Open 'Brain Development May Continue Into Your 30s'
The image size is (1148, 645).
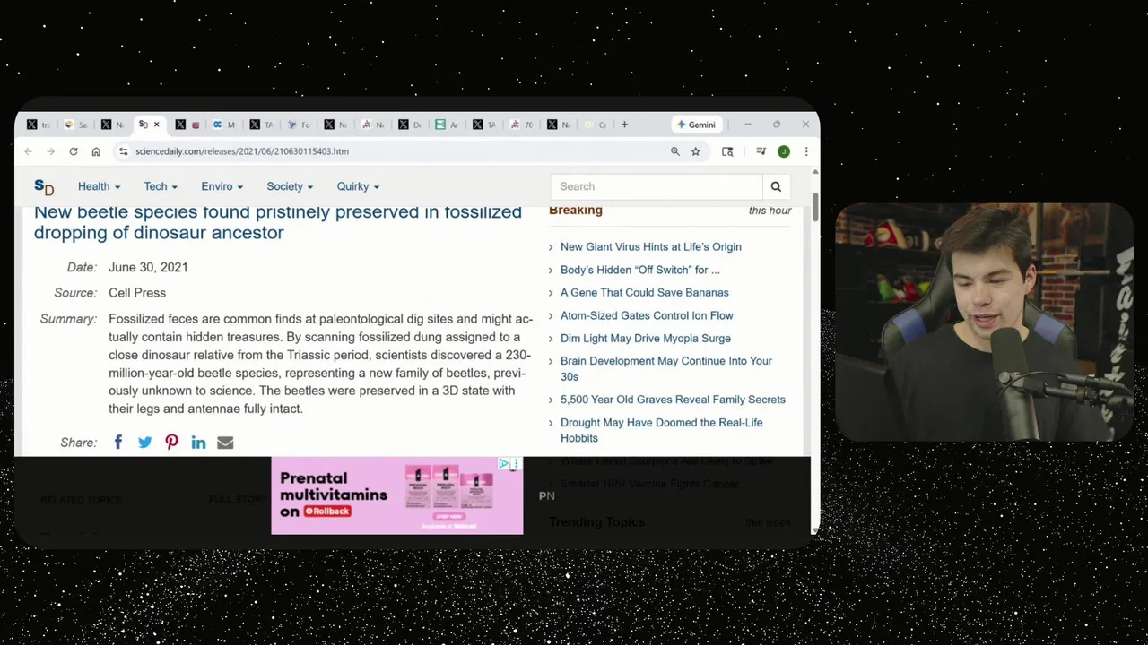point(665,368)
